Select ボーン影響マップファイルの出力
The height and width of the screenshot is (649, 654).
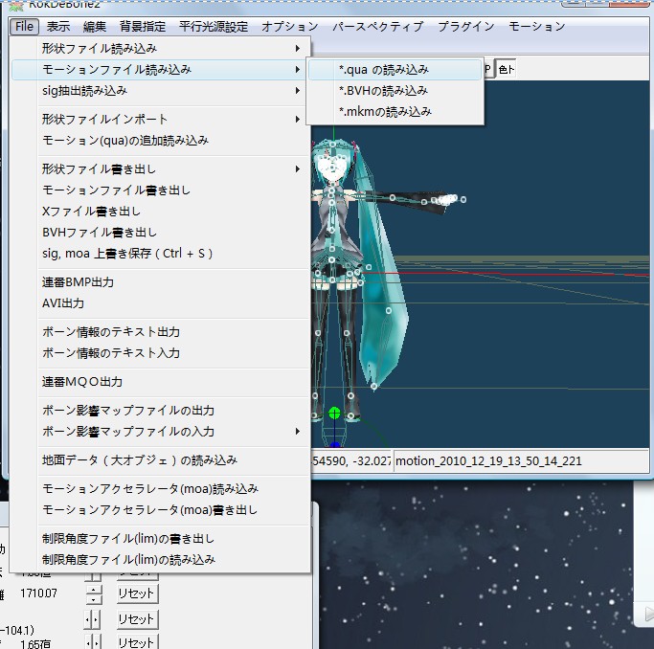[161, 410]
